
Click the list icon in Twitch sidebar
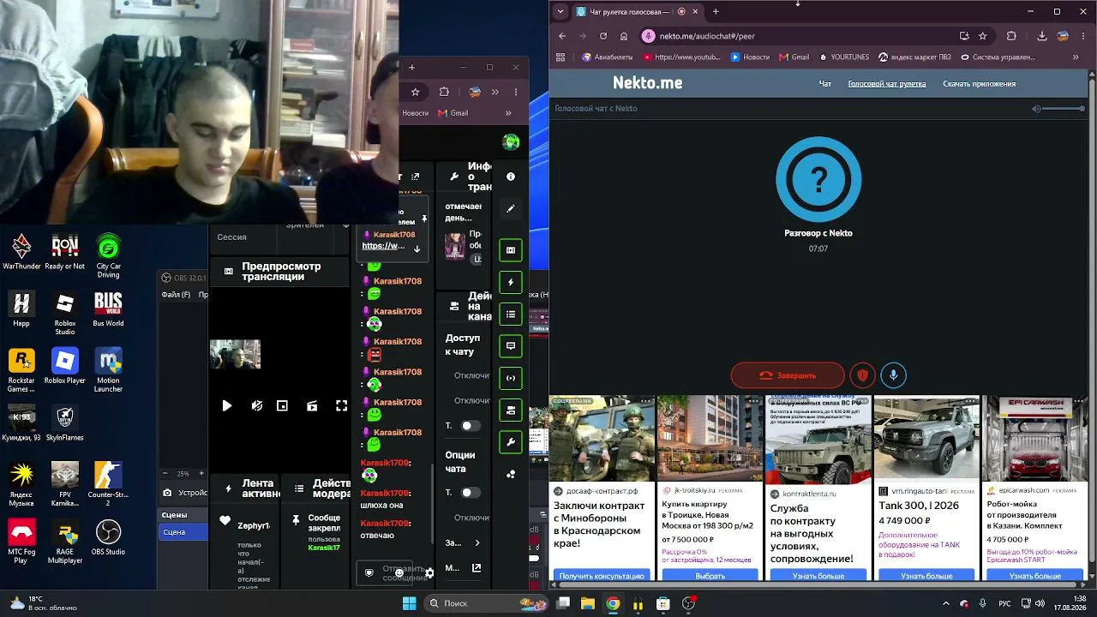tap(511, 314)
